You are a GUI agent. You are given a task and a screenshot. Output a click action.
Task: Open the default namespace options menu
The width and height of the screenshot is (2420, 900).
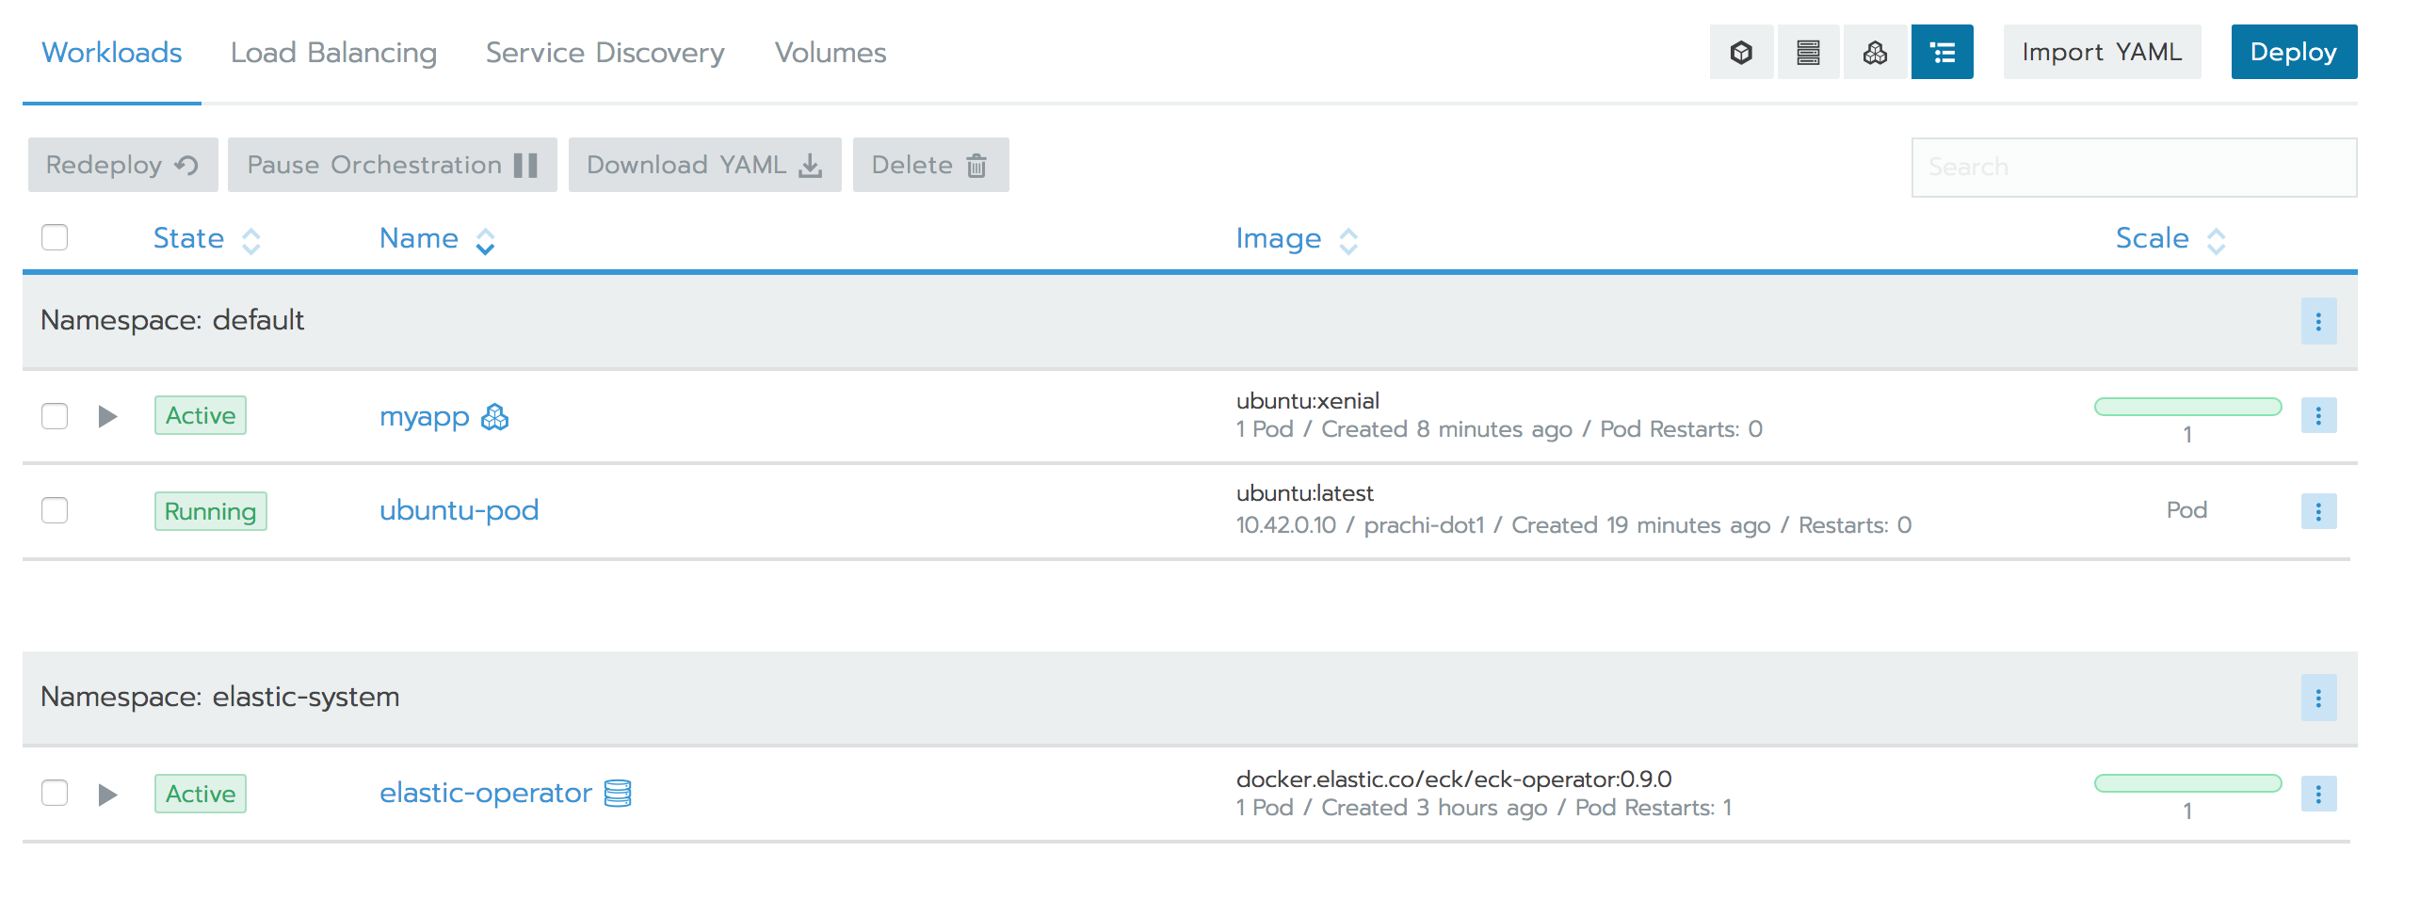click(x=2319, y=321)
